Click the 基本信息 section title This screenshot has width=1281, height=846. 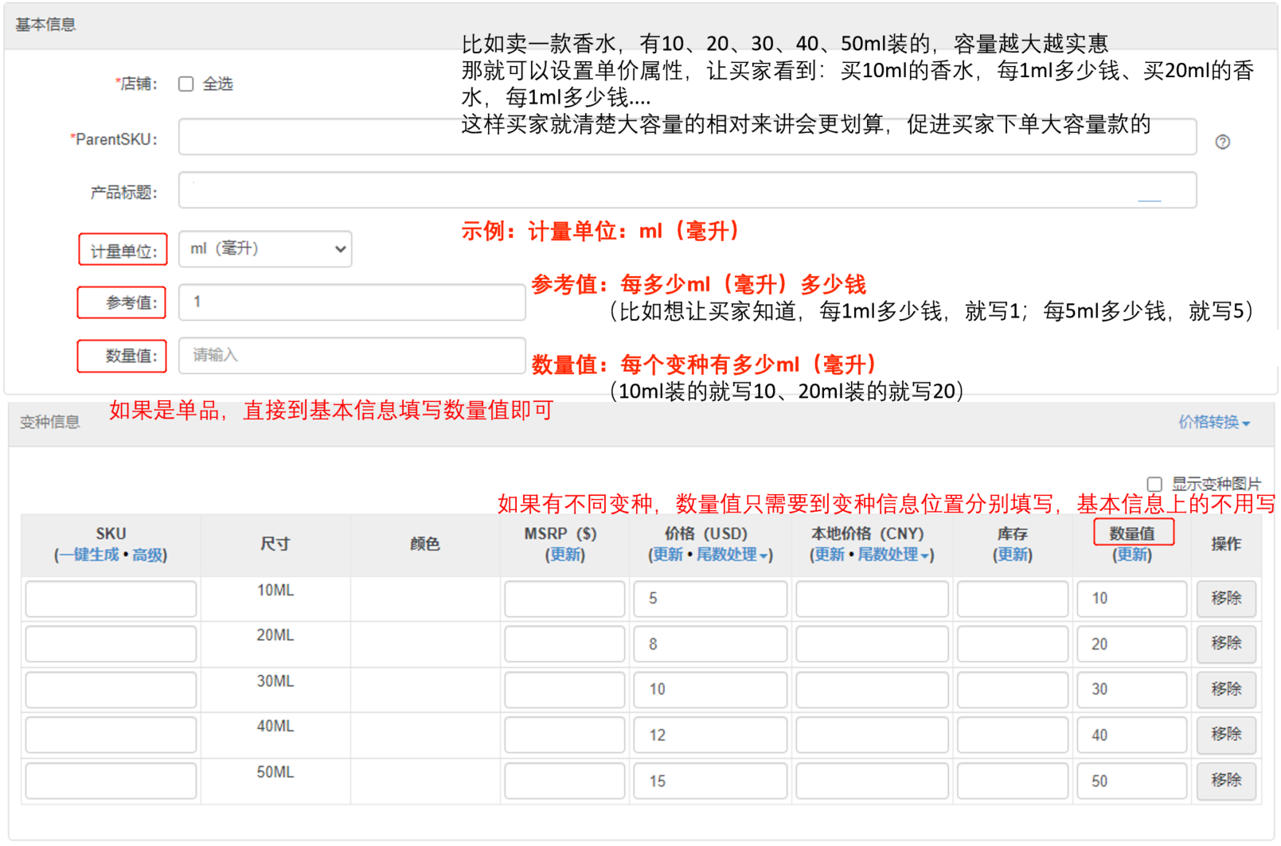pyautogui.click(x=45, y=25)
